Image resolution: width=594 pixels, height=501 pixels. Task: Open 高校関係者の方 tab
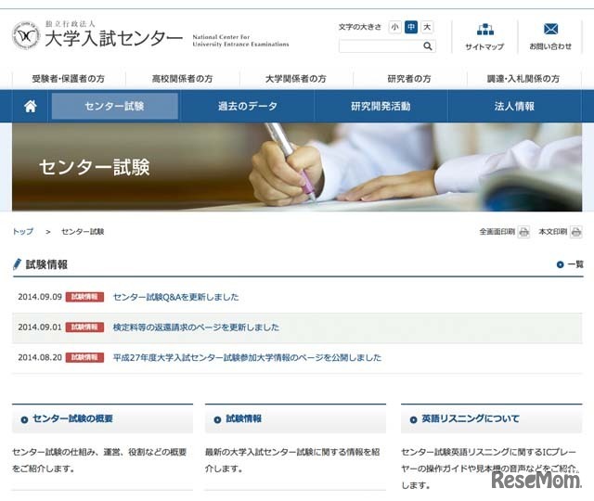(x=182, y=79)
